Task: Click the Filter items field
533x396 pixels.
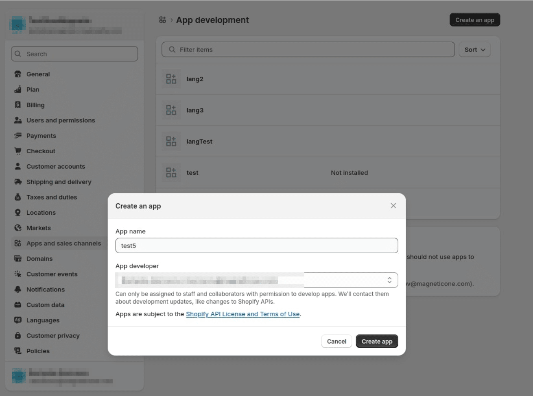Action: 308,50
